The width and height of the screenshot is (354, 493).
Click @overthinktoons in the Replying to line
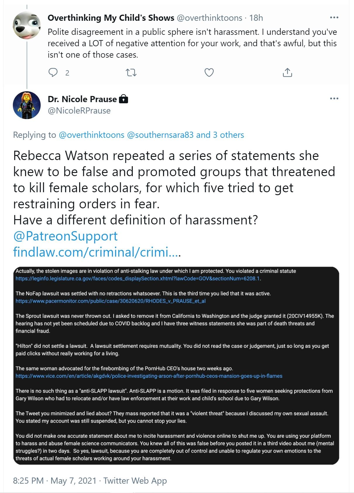point(91,135)
